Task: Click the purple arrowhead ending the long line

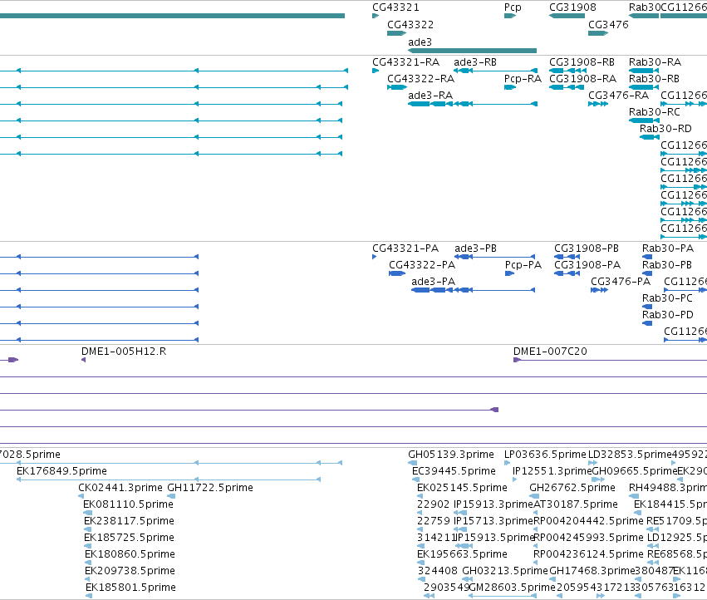Action: click(494, 410)
